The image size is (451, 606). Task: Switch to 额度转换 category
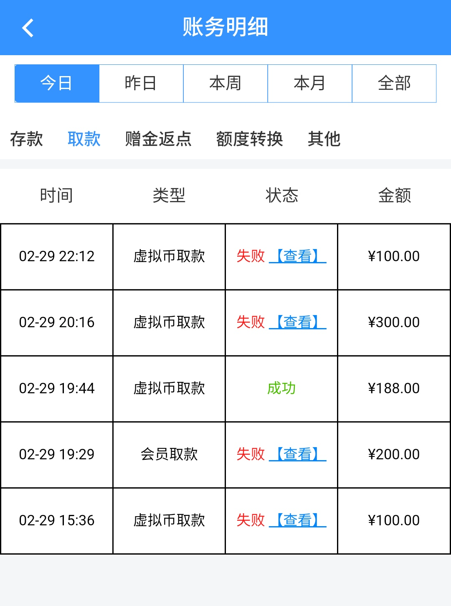(x=249, y=139)
